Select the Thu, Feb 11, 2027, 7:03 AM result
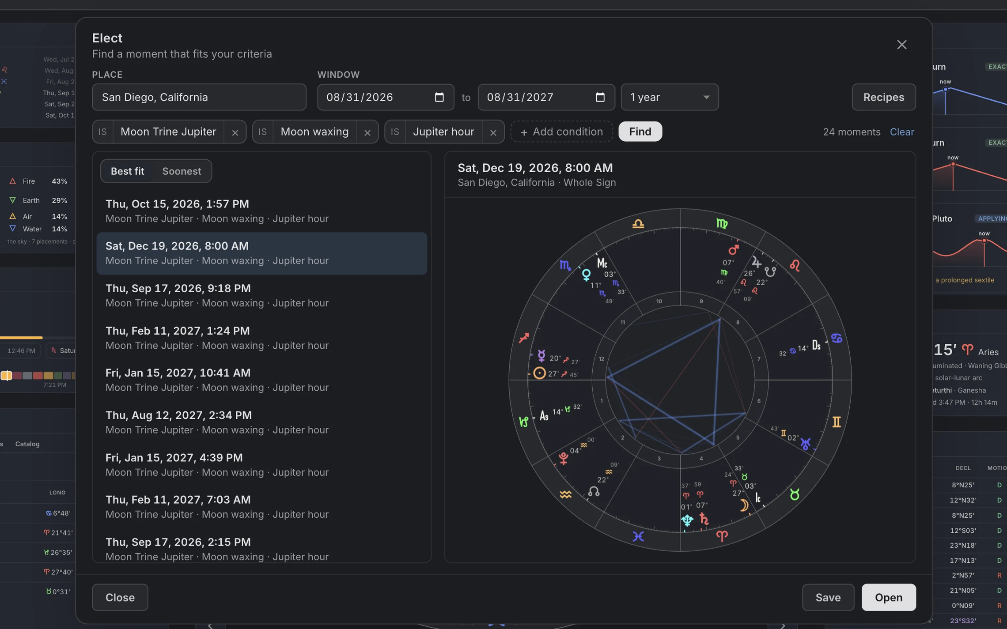The image size is (1007, 629). (x=261, y=507)
